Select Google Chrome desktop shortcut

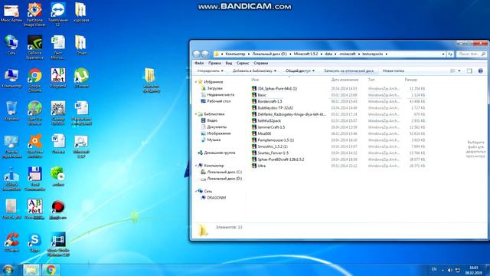point(34,80)
